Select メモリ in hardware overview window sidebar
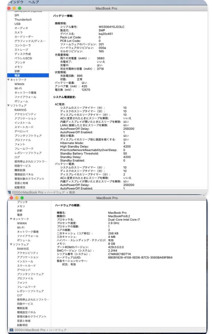The image size is (212, 334). pyautogui.click(x=21, y=206)
